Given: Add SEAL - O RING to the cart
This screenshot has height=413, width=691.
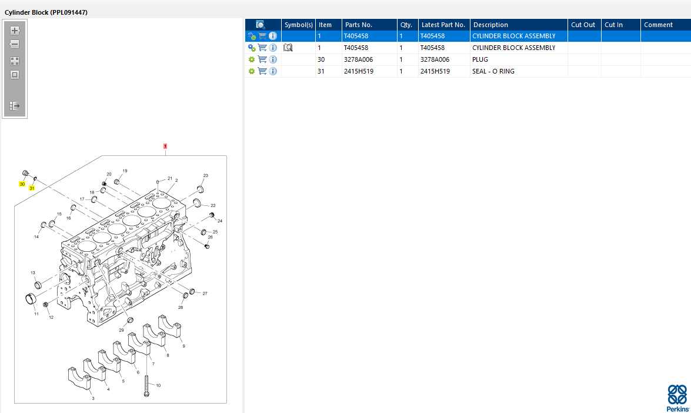Looking at the screenshot, I should coord(262,71).
